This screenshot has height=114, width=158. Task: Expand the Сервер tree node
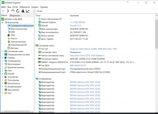click(3, 58)
